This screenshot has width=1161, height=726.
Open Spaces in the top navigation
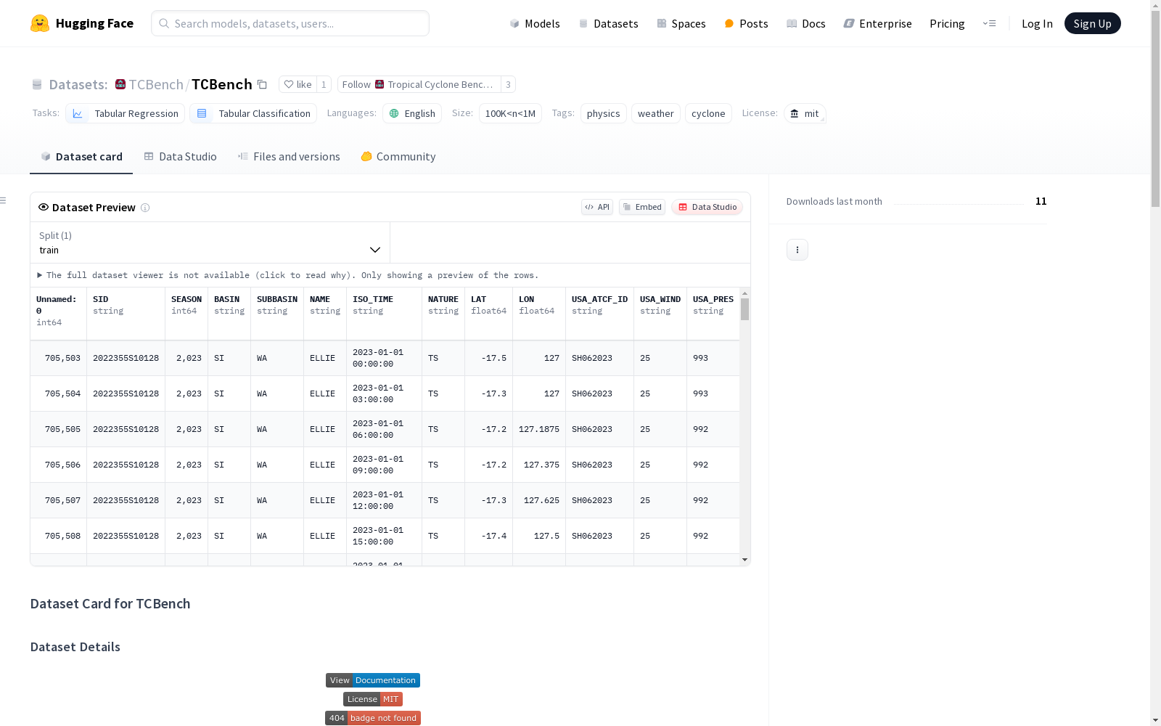(x=681, y=23)
